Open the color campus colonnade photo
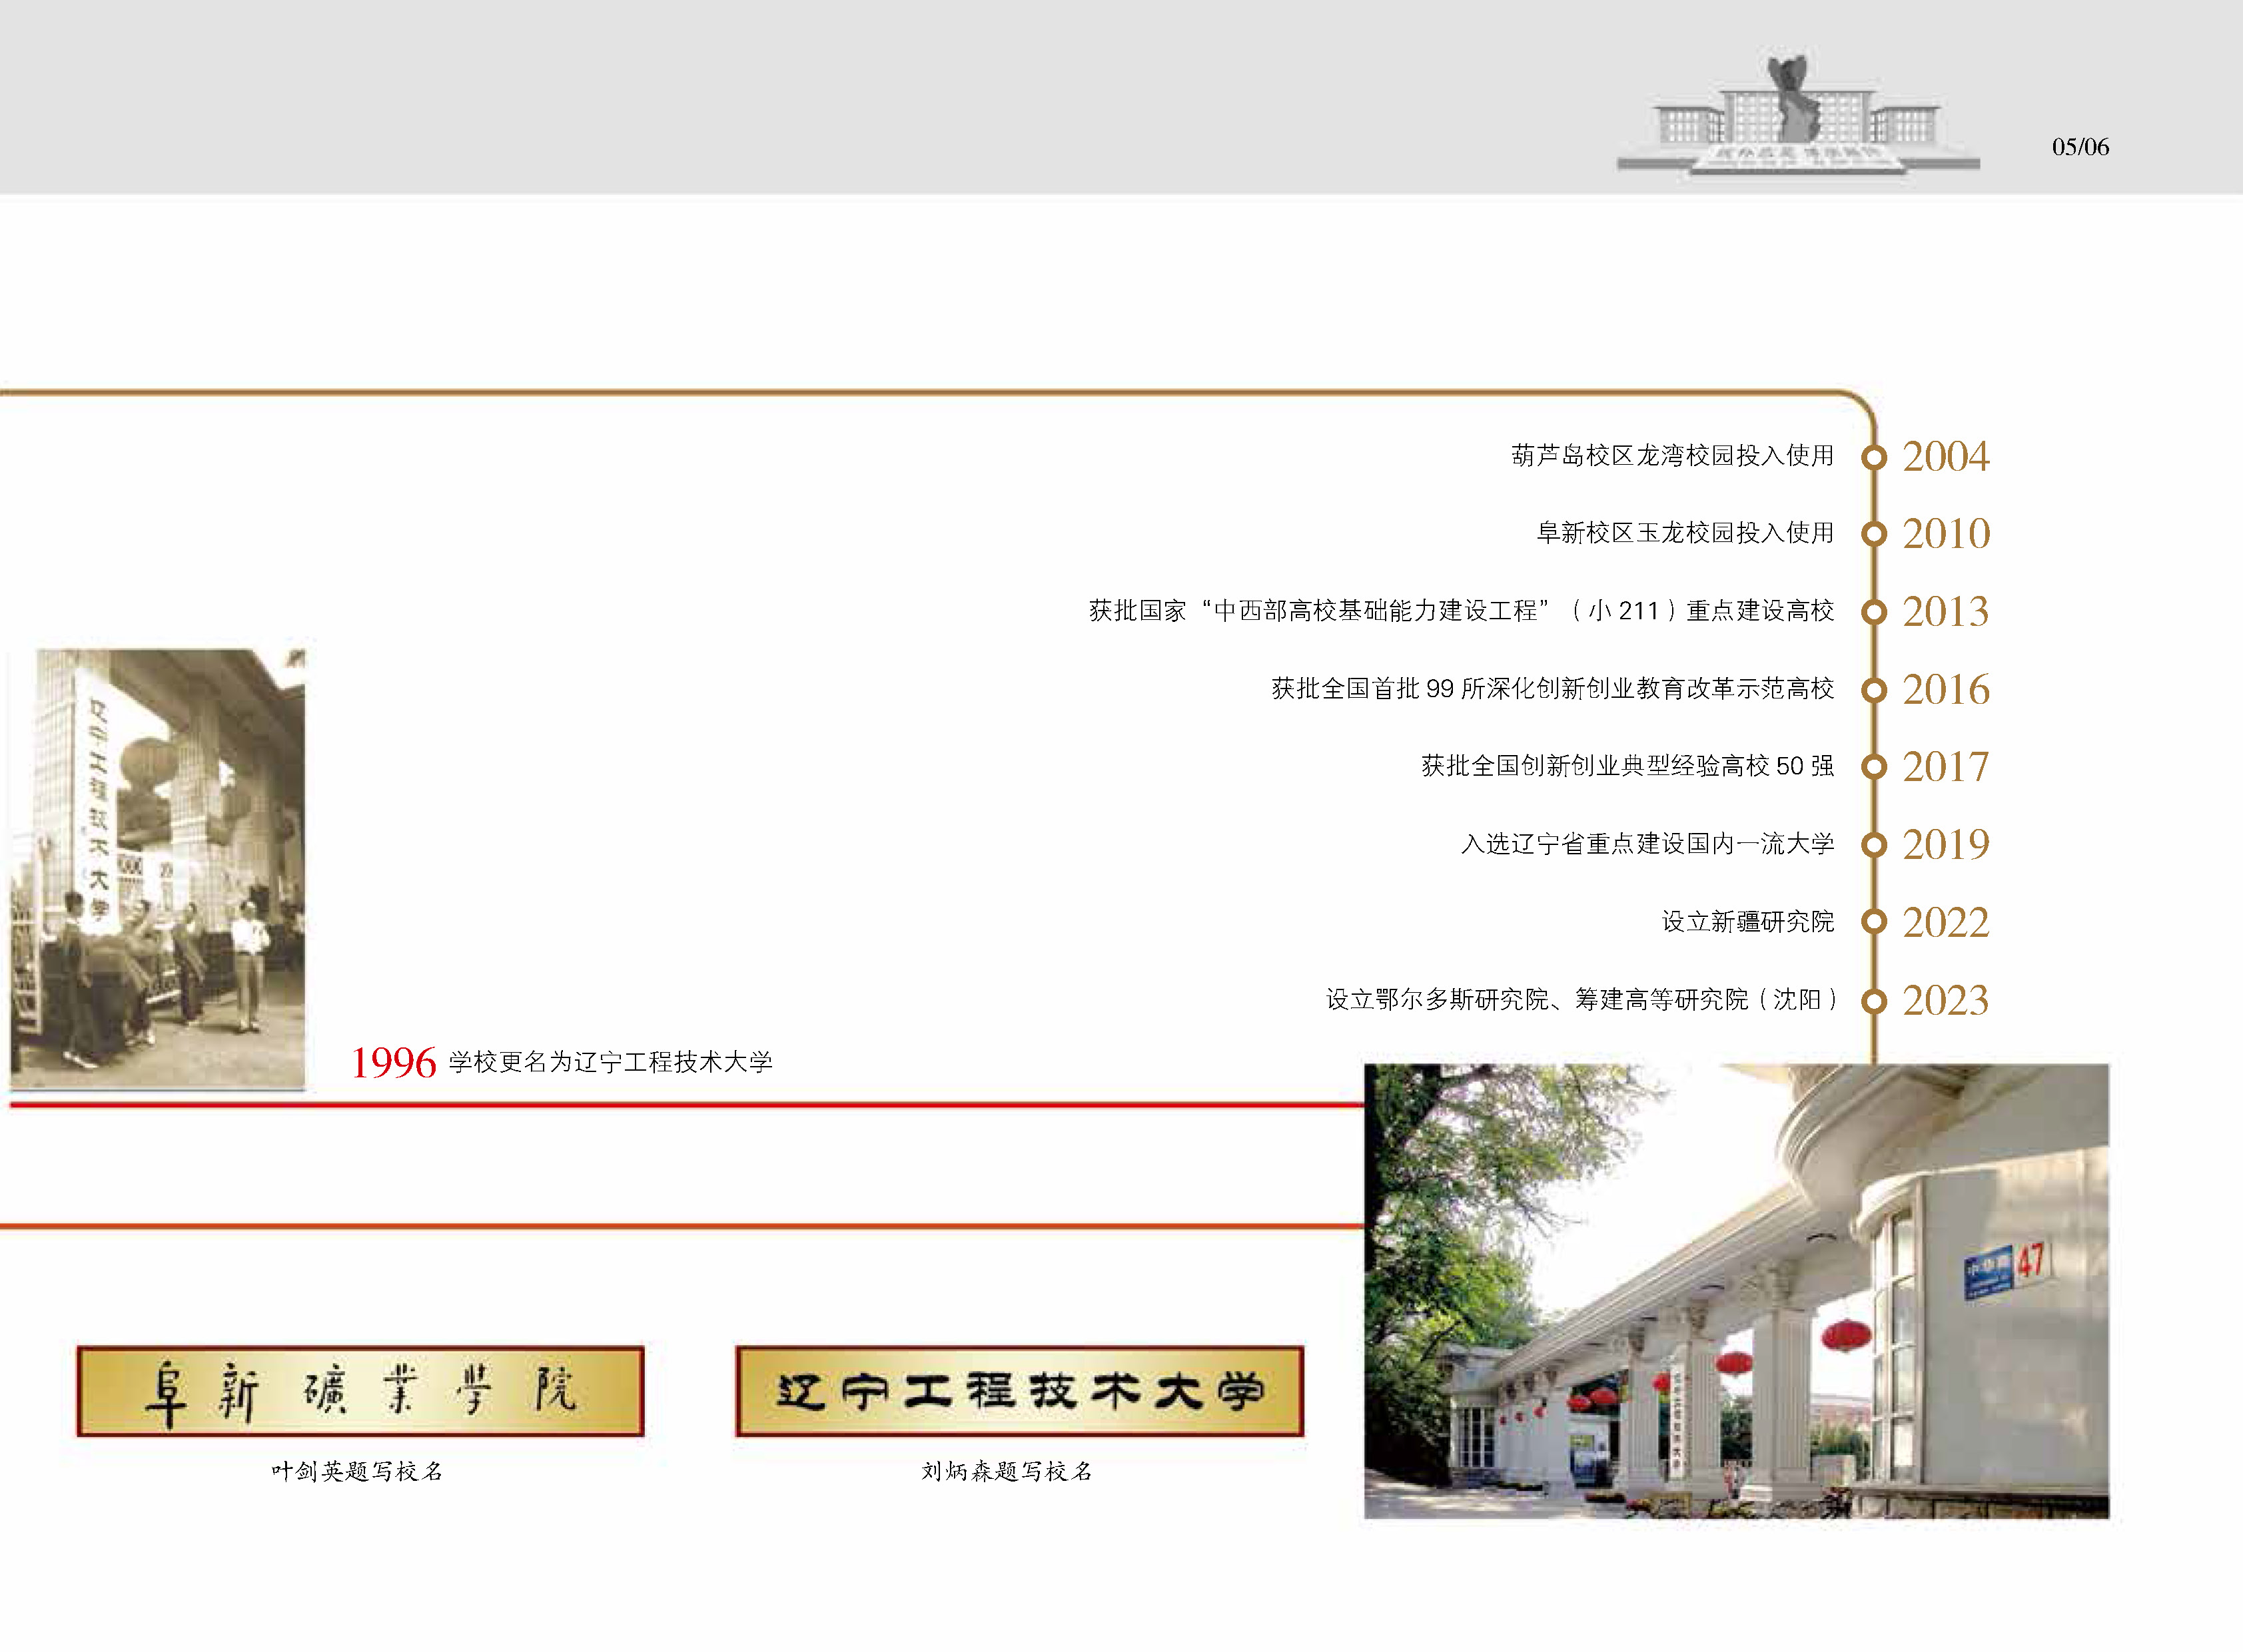 click(x=1736, y=1291)
